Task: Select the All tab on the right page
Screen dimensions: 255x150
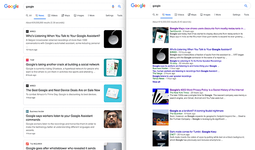Action: tap(155, 15)
